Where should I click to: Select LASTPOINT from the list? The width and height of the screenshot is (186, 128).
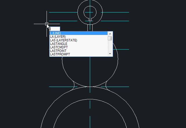(78, 51)
